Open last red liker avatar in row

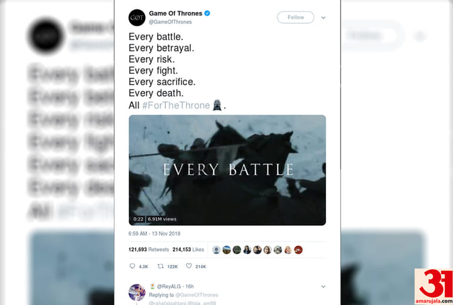[x=298, y=250]
